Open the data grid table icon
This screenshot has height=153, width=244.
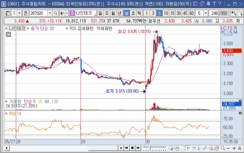tap(8, 34)
